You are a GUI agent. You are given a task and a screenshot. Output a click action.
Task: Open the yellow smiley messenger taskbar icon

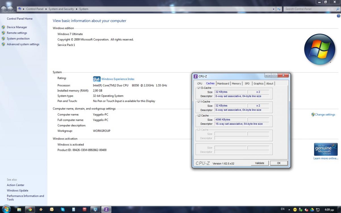coord(52,210)
